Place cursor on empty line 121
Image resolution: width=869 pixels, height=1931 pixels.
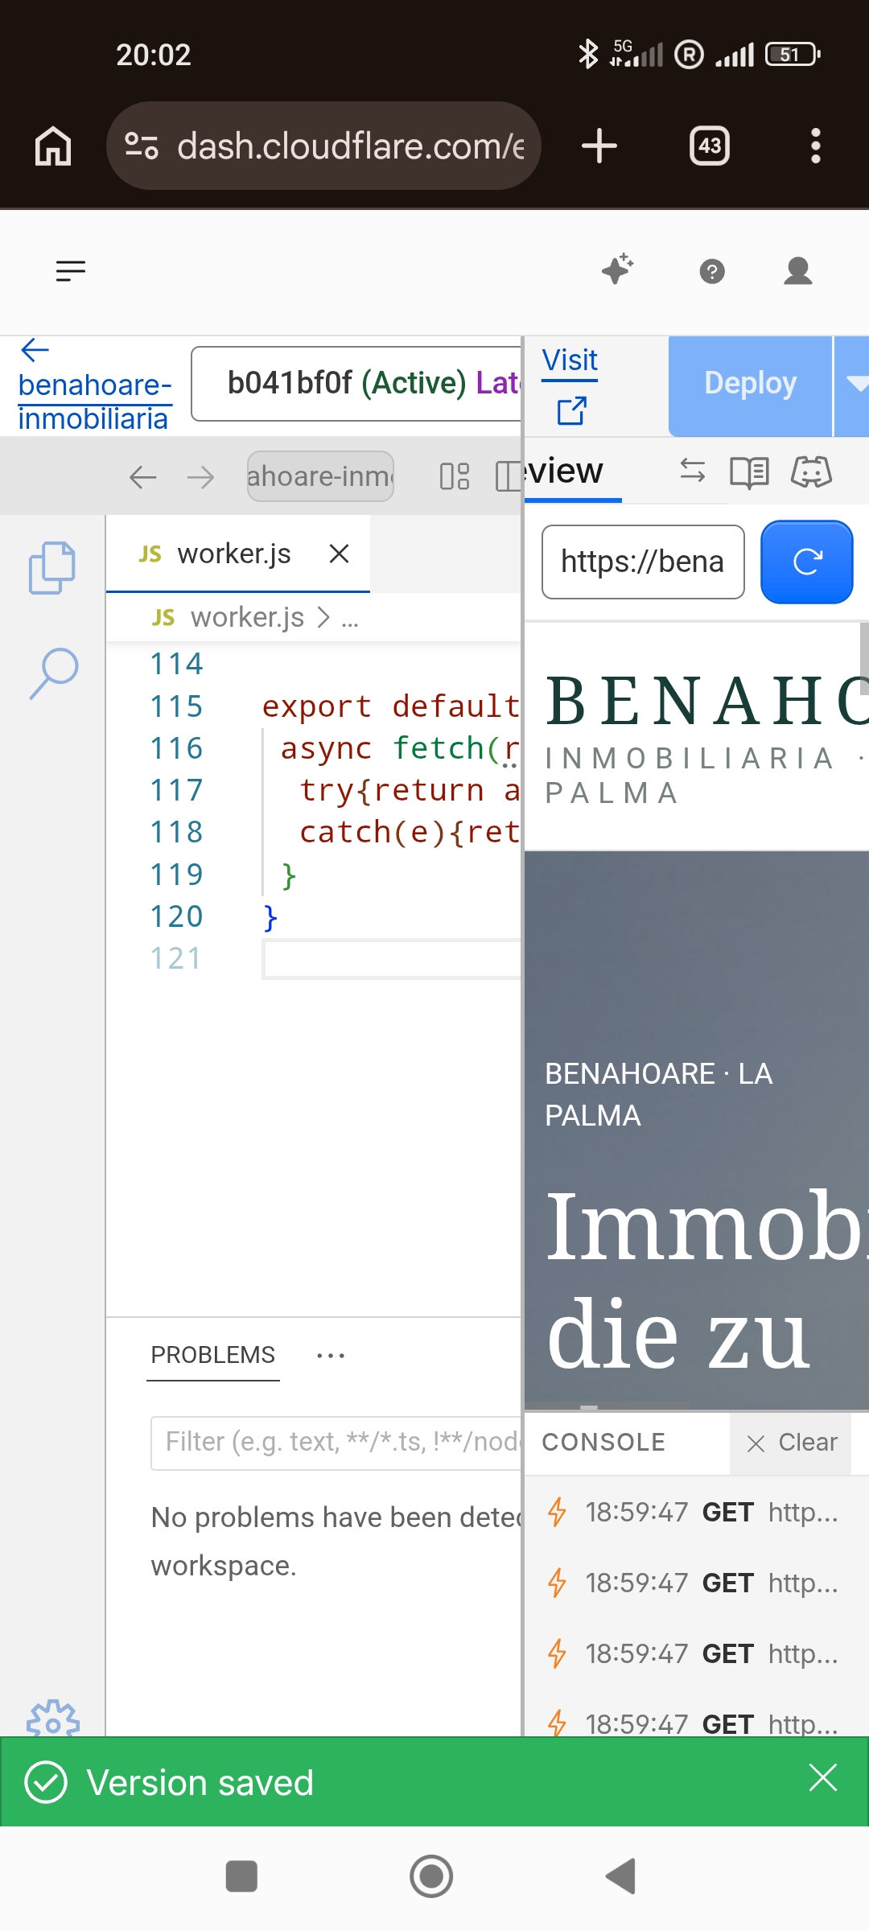pyautogui.click(x=392, y=958)
